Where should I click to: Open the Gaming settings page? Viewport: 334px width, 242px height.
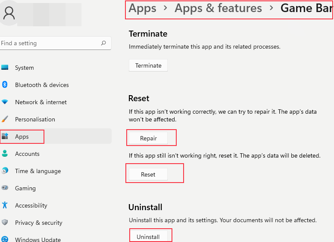[25, 188]
